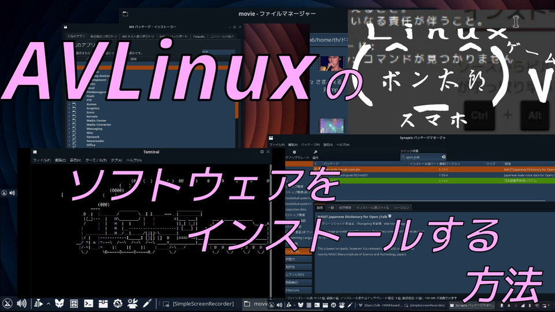Expand the Media Center category
The image size is (555, 312).
pos(69,121)
